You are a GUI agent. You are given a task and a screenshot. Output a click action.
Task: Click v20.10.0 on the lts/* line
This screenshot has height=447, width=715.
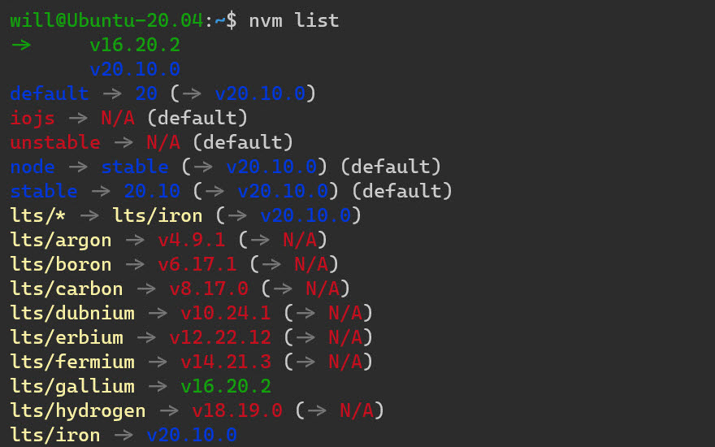click(x=305, y=215)
